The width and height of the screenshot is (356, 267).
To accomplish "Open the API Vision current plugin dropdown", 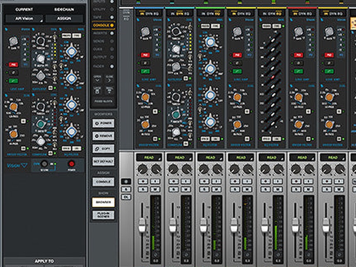I will click(24, 19).
